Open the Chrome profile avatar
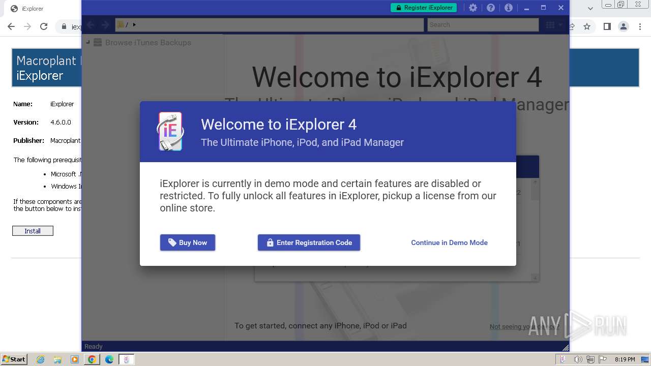Image resolution: width=651 pixels, height=366 pixels. pyautogui.click(x=624, y=26)
